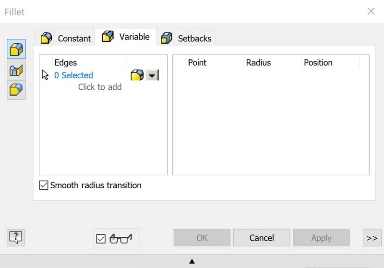Switch to the Constant tab

[x=66, y=38]
